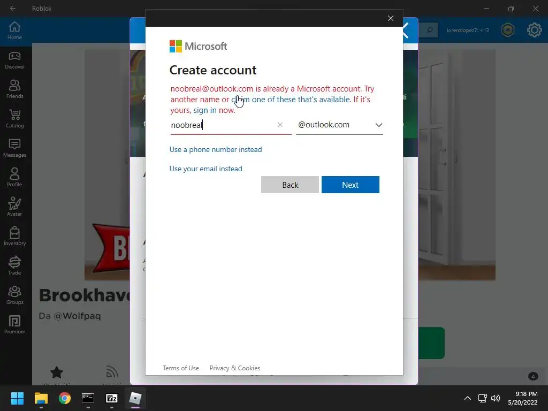The height and width of the screenshot is (411, 548).
Task: Click the Roblox taskbar icon
Action: pyautogui.click(x=135, y=398)
